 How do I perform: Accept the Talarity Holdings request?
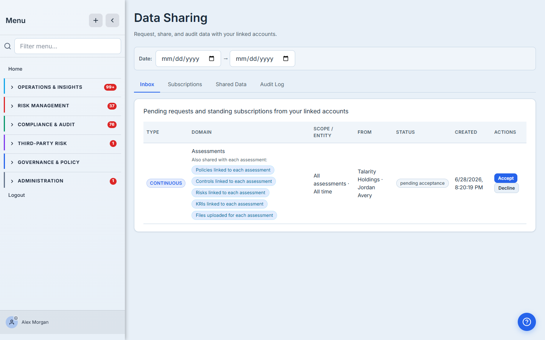point(506,178)
